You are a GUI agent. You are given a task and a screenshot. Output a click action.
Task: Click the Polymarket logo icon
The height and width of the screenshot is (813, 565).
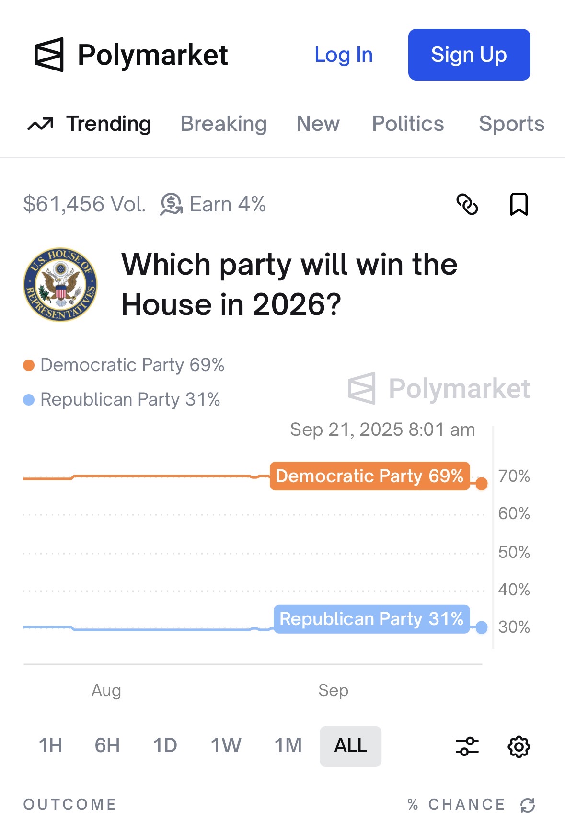49,55
